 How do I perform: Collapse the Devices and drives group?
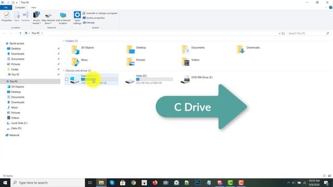(63, 71)
